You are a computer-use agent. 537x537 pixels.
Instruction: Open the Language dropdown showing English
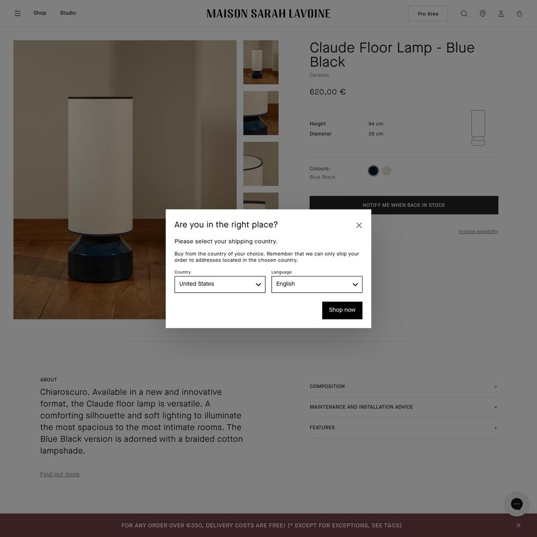317,284
